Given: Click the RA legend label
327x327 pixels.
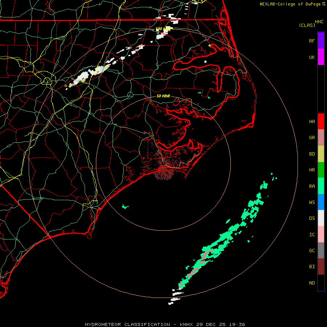Looking at the screenshot, I should pos(312,186).
